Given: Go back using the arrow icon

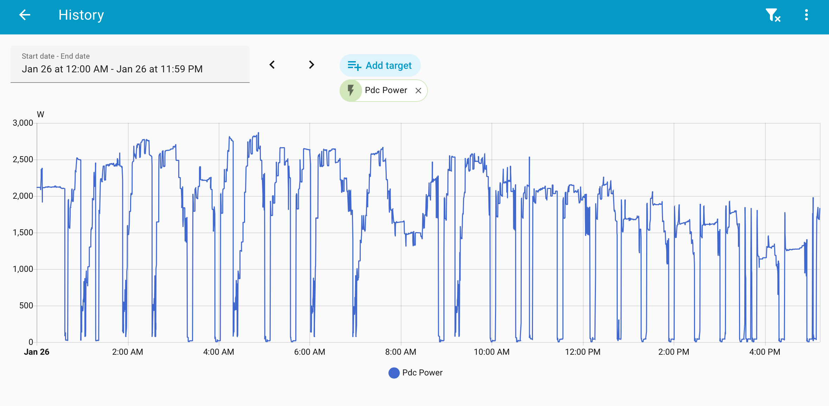Looking at the screenshot, I should click(25, 15).
